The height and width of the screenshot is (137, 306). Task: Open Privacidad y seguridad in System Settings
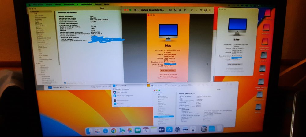coord(123,96)
